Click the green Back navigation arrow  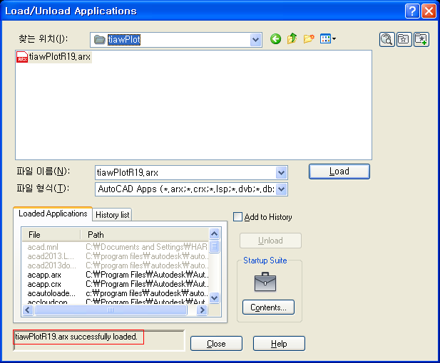[275, 39]
